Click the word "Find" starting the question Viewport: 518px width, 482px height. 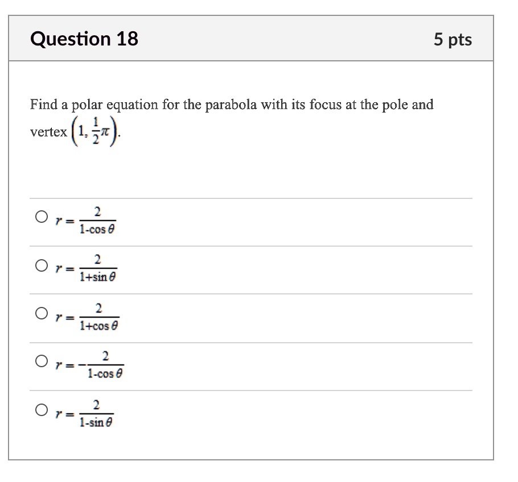(x=44, y=104)
